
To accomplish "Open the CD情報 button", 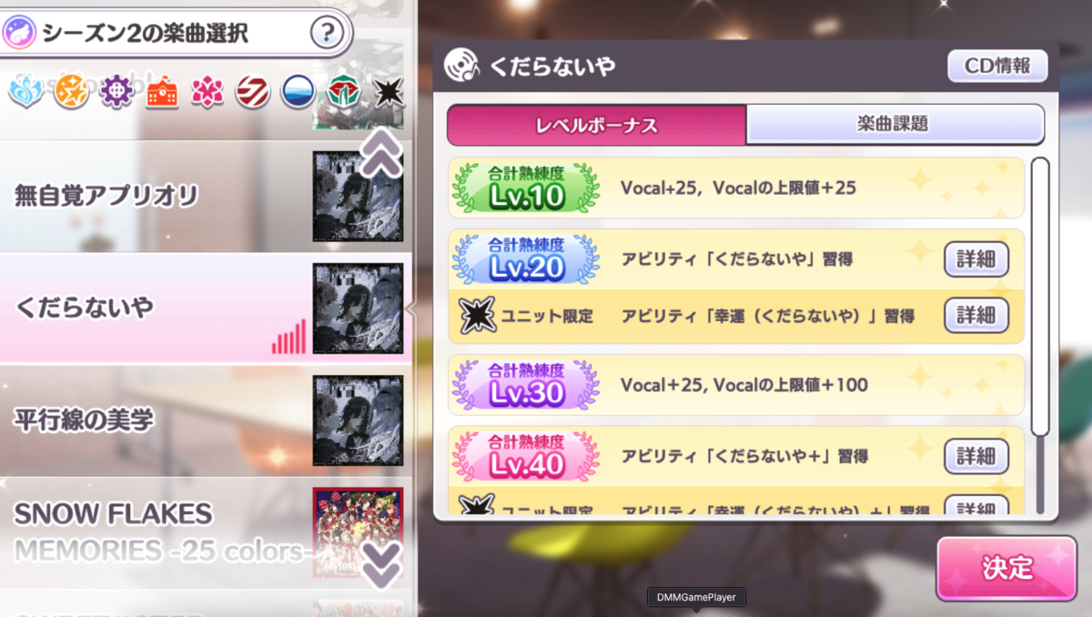I will [x=997, y=66].
